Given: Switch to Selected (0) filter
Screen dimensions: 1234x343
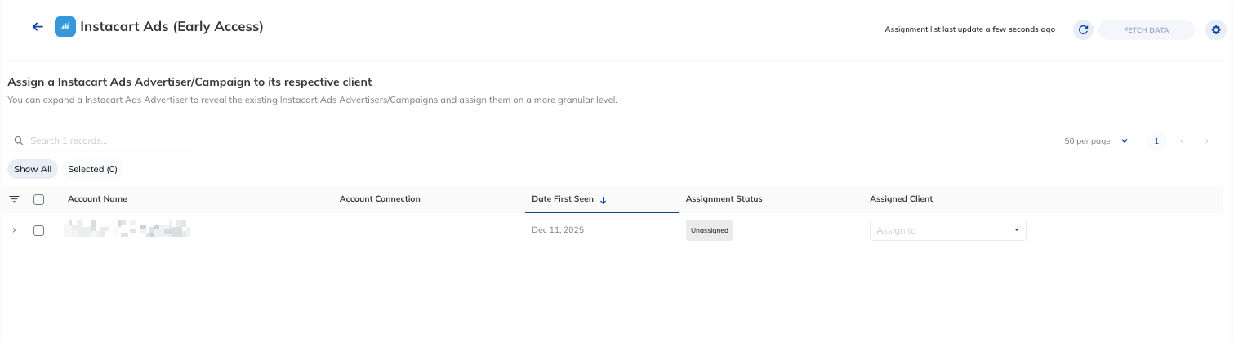Looking at the screenshot, I should pyautogui.click(x=92, y=169).
